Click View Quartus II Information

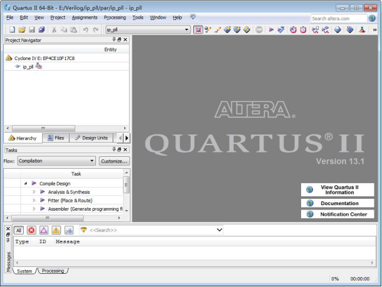tap(337, 189)
